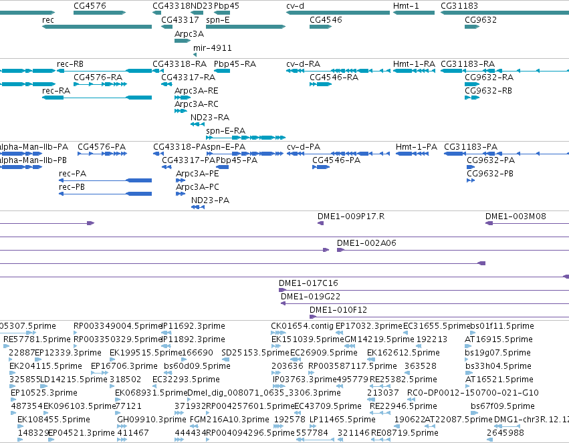
Task: Select the CG4576-PA protein glyph
Action: coord(102,154)
